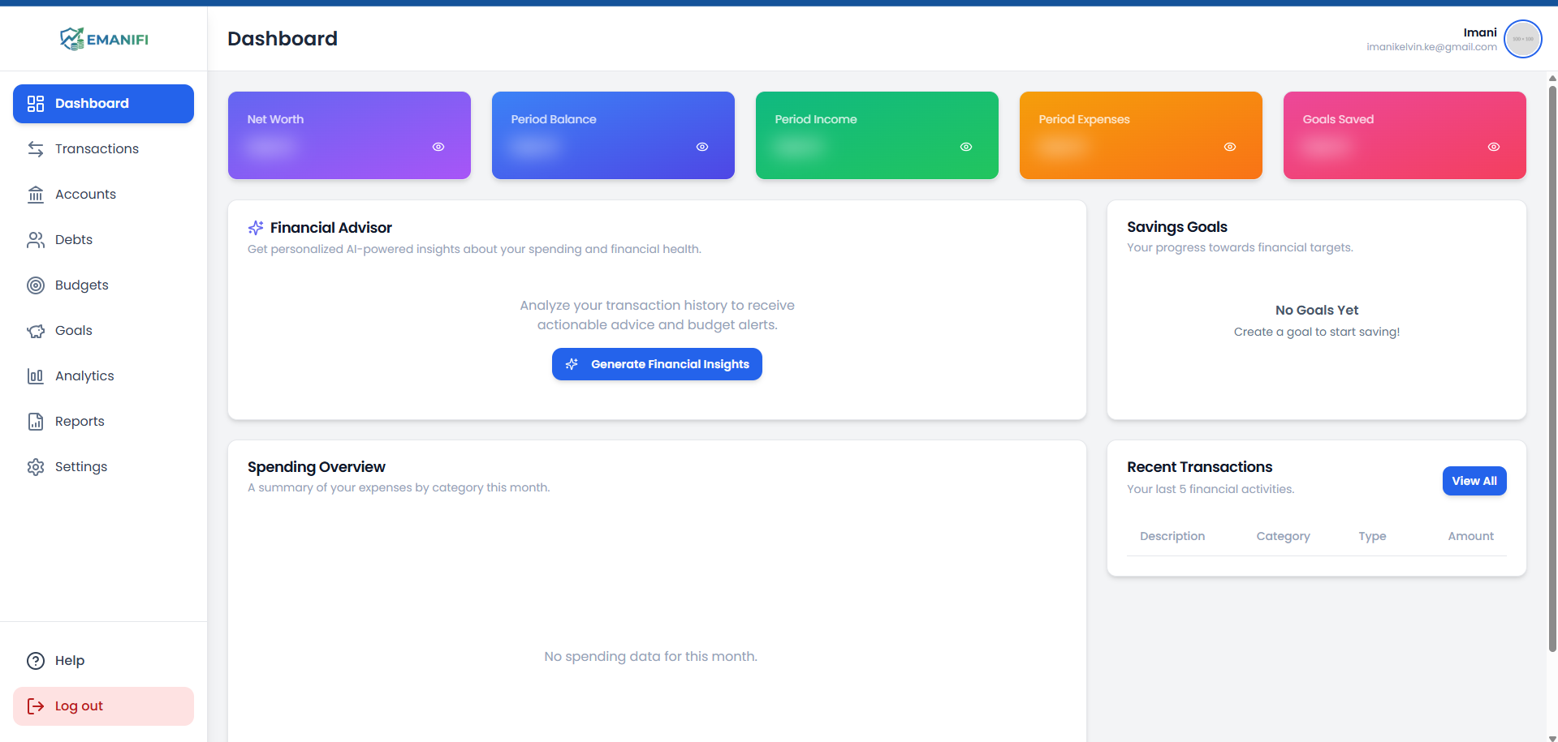Switch to the Dashboard nav item

pyautogui.click(x=91, y=103)
